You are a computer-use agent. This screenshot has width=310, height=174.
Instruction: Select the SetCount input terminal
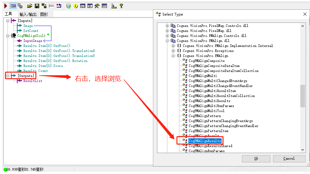coord(31,31)
